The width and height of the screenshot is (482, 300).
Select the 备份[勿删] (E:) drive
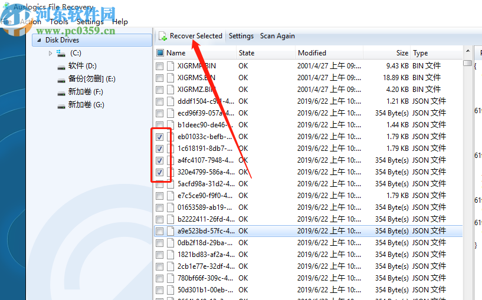[92, 79]
